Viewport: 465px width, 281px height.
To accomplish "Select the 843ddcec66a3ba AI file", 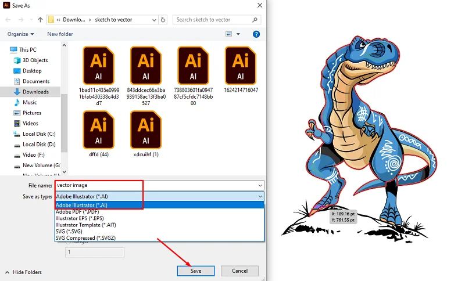I will 146,76.
